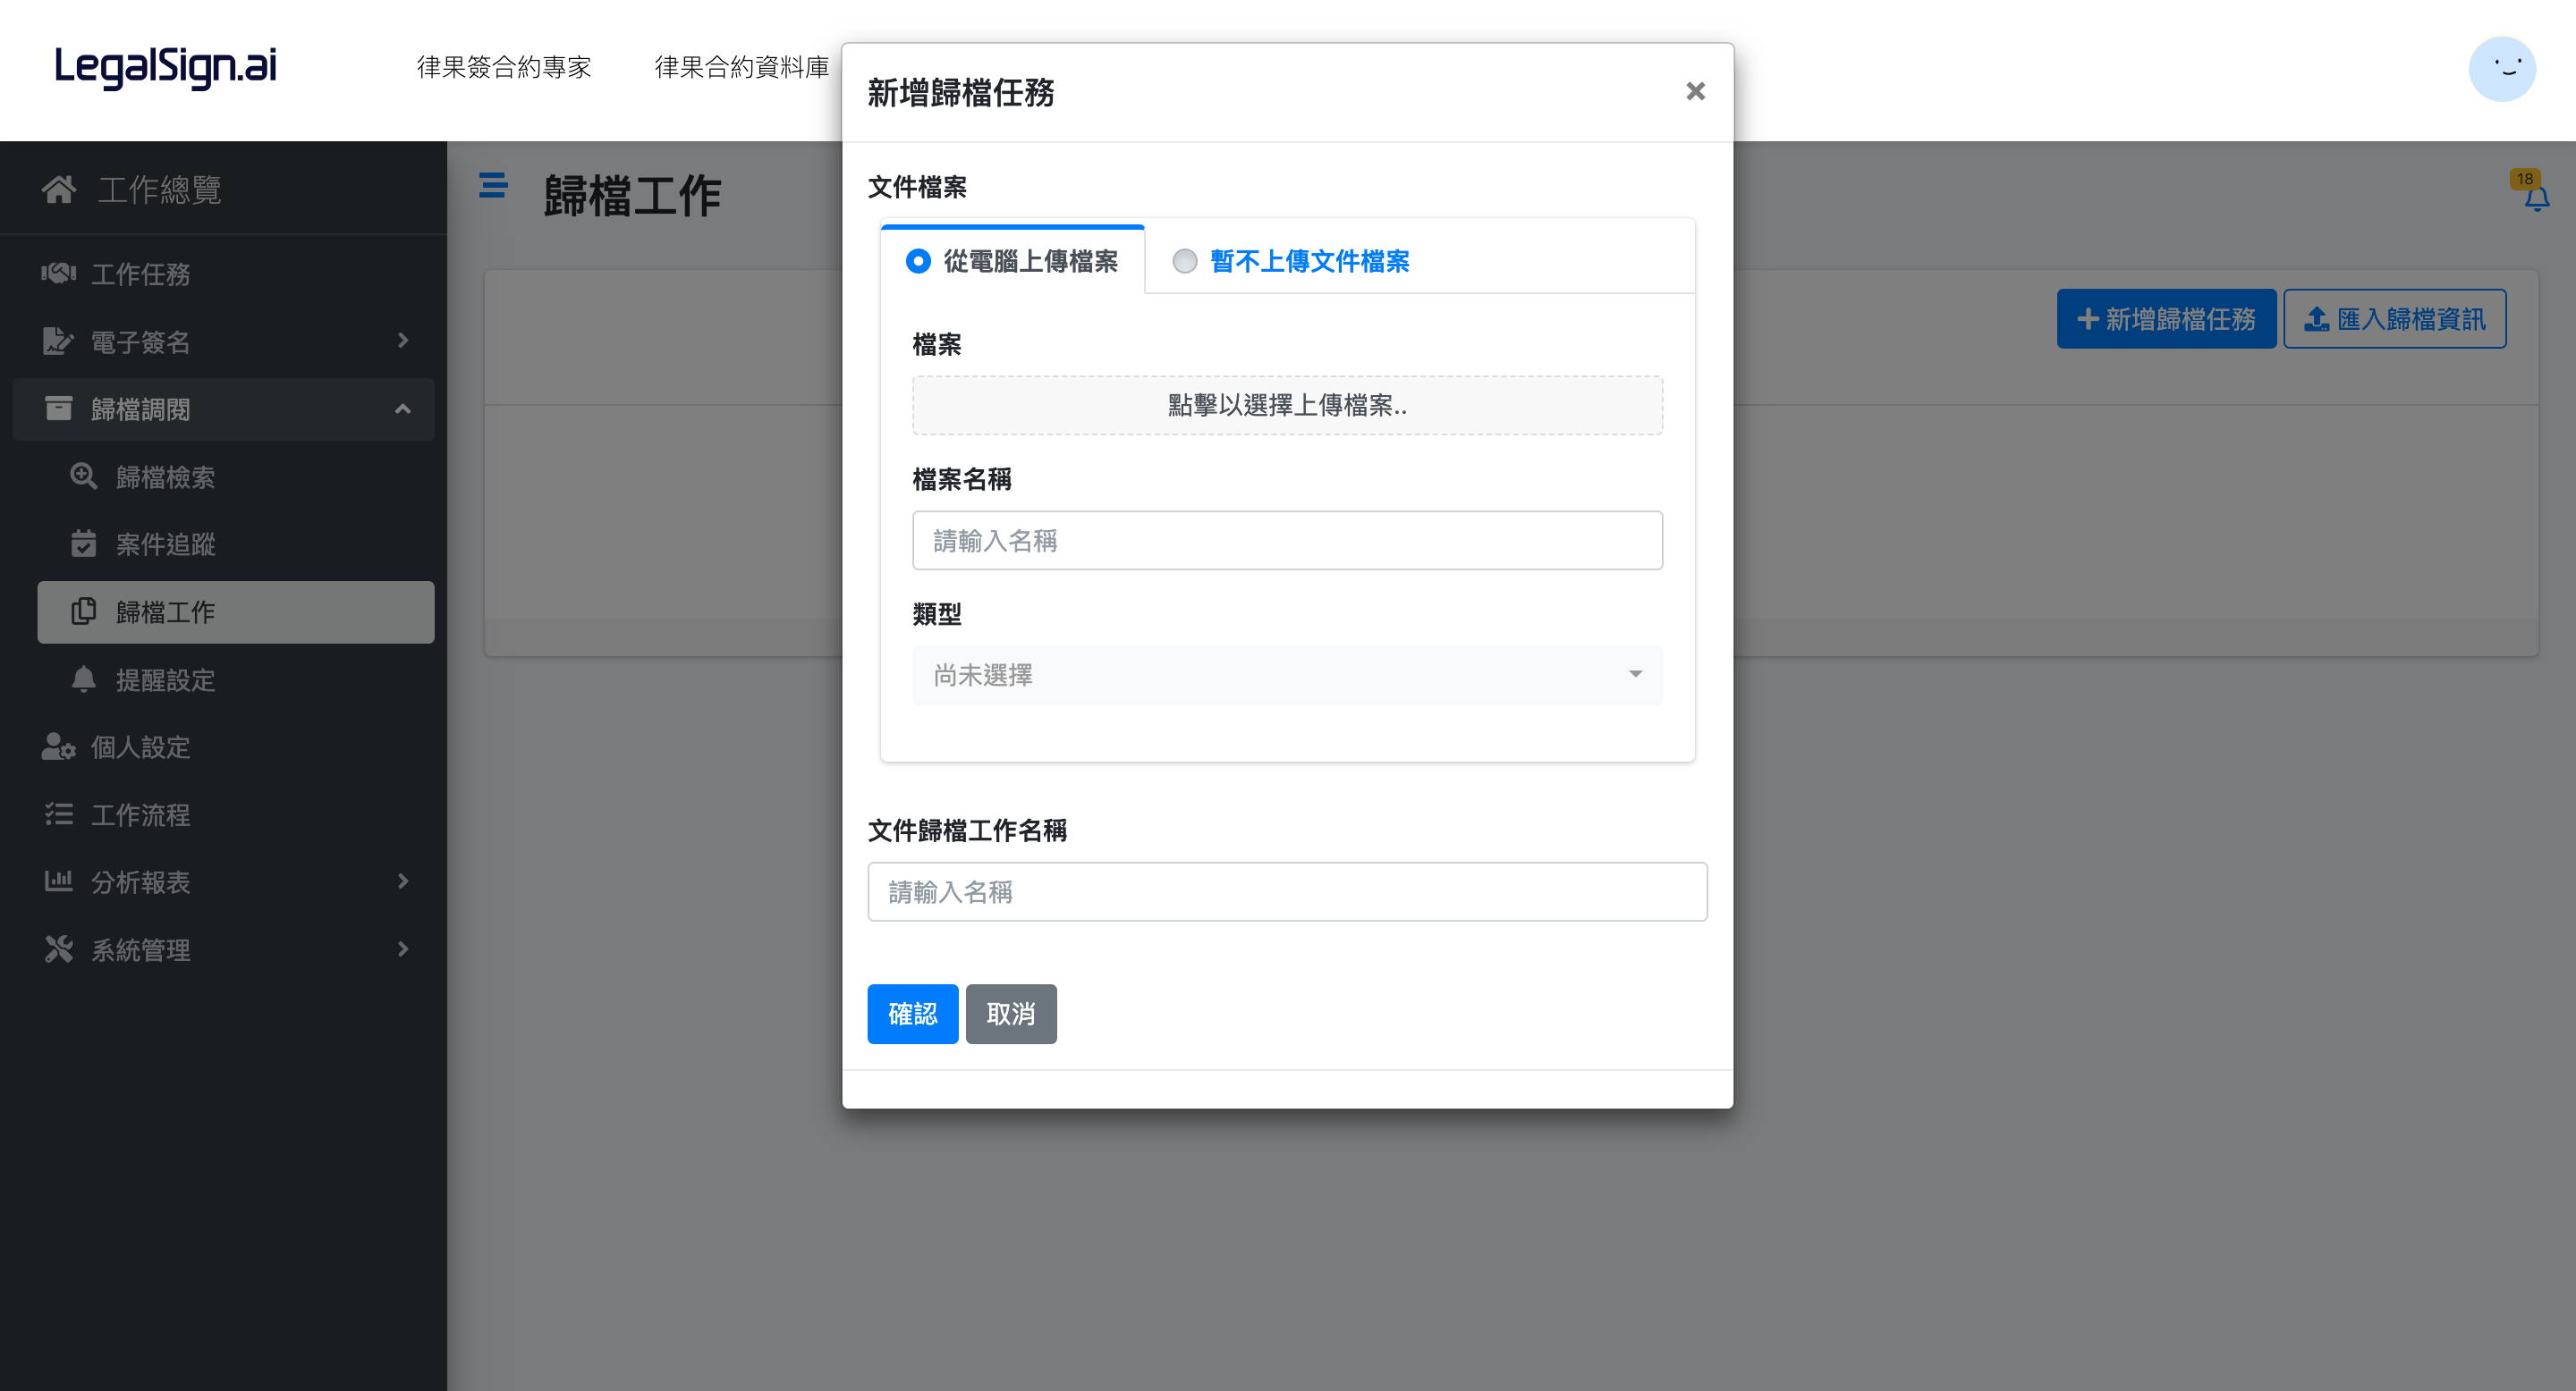Viewport: 2576px width, 1391px height.
Task: Click the 新增歸檔任務 button
Action: [x=2166, y=319]
